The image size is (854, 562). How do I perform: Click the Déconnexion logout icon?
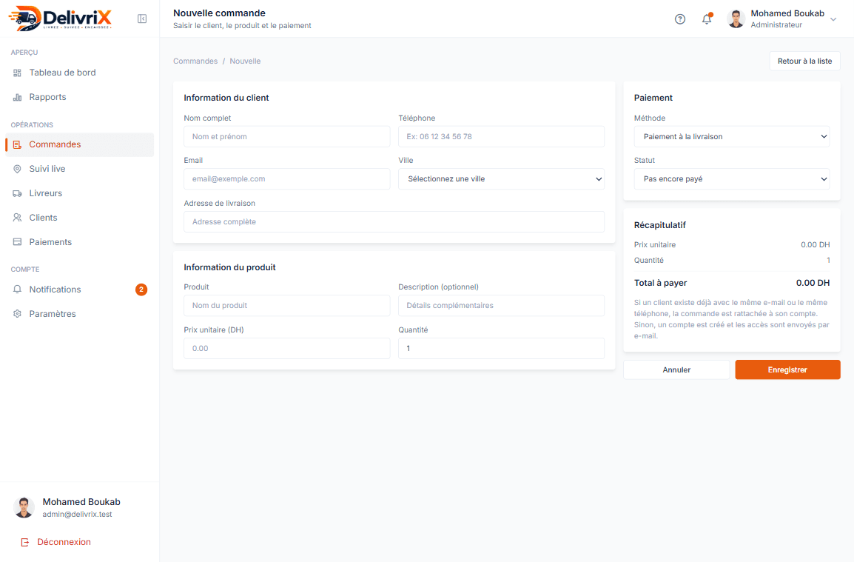[x=25, y=542]
